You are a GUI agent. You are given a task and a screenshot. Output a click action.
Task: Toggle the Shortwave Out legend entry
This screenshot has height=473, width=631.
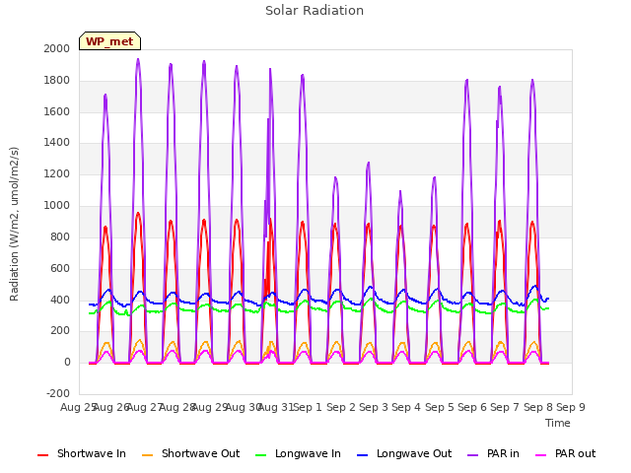[x=190, y=453]
